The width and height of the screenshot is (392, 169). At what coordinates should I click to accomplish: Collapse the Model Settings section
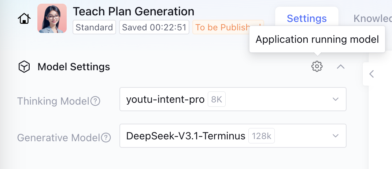tap(341, 67)
